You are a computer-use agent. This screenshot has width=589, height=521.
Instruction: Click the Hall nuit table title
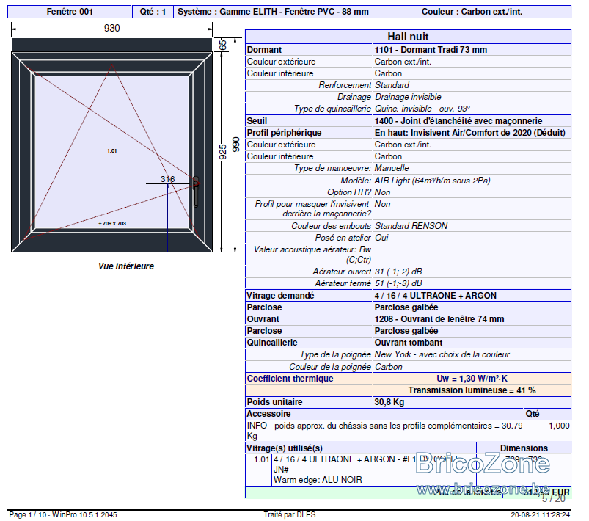pyautogui.click(x=408, y=37)
